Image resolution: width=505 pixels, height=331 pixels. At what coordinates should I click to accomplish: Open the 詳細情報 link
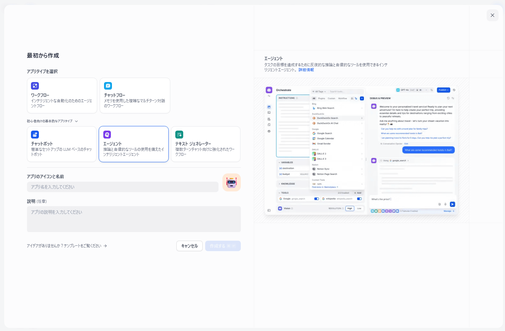point(306,70)
